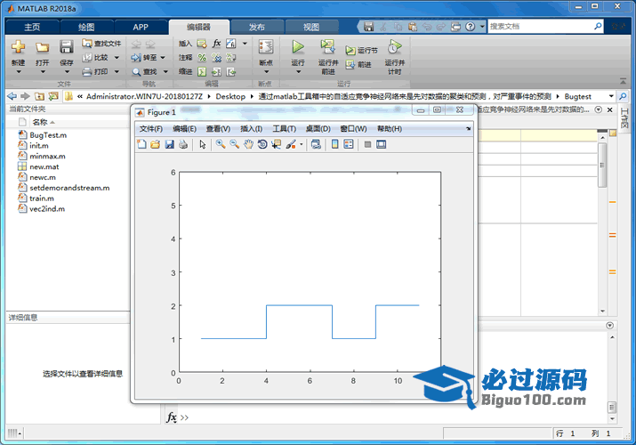This screenshot has height=445, width=636.
Task: Click Back arrow in address bar
Action: click(x=12, y=96)
